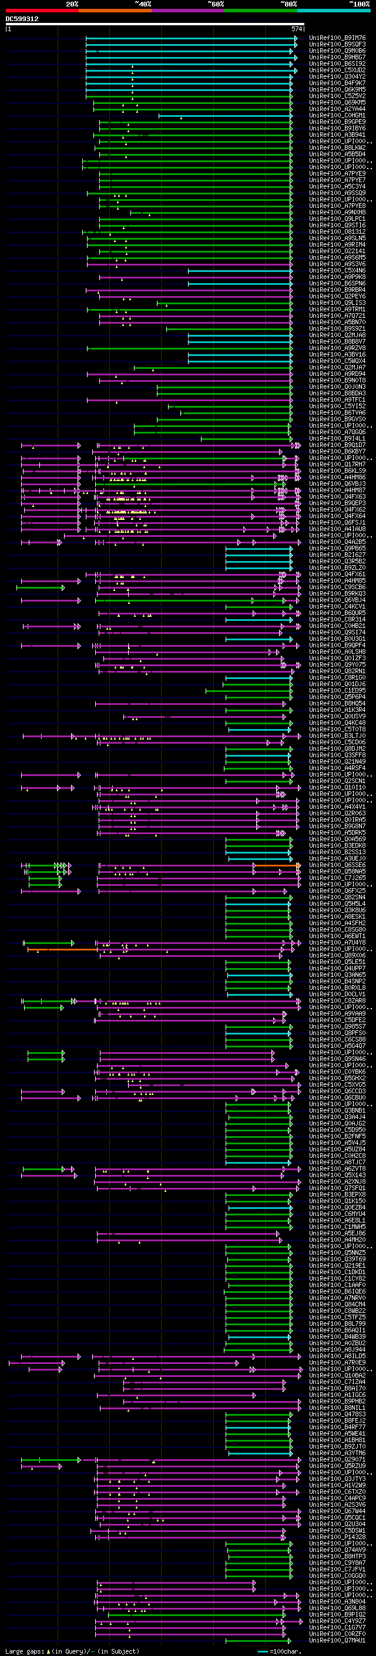Select label UniRef100_Q6K9M5
376x1656 pixels.
click(337, 89)
